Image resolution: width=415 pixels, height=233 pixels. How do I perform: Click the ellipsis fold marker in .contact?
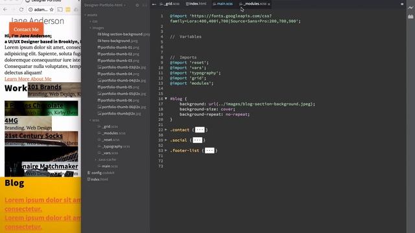click(x=200, y=130)
